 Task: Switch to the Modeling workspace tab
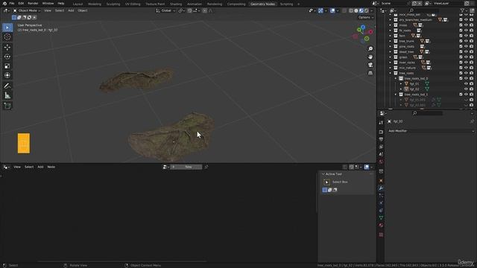95,4
